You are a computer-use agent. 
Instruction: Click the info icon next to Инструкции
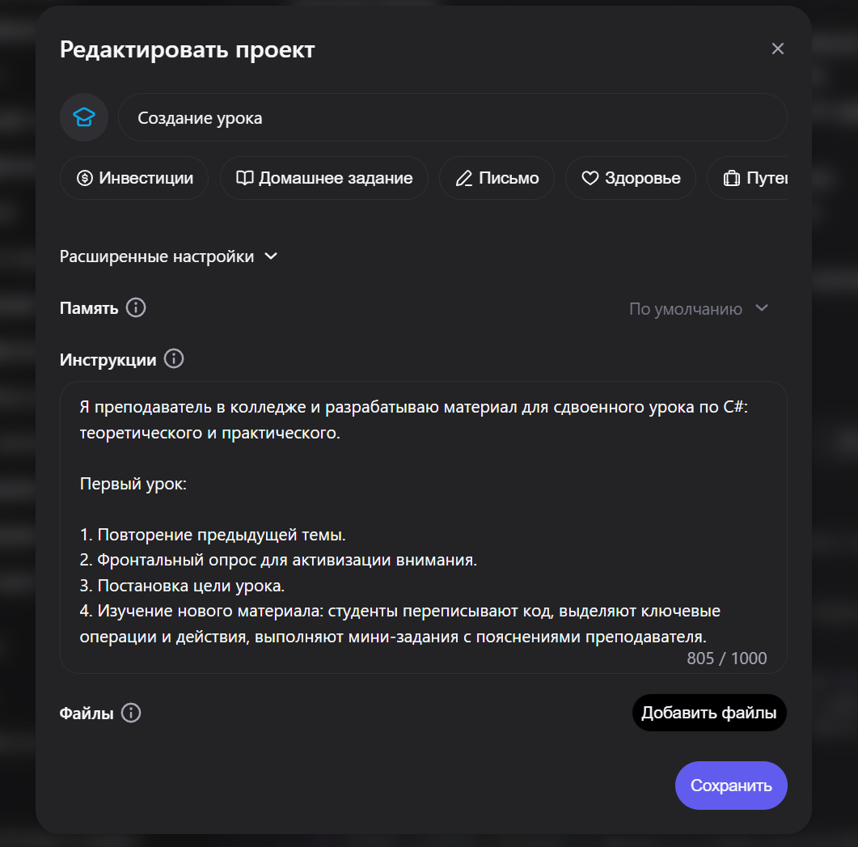(173, 358)
